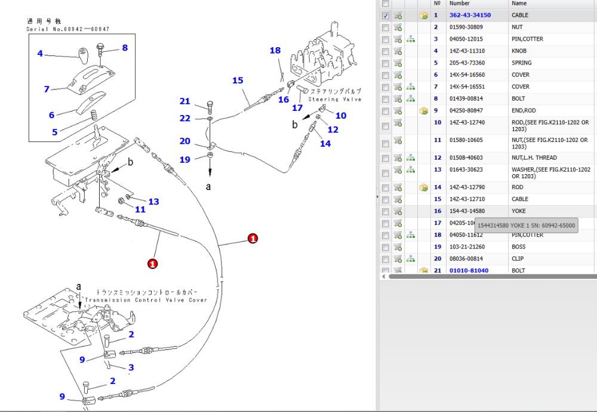Click tree icon for COVER 14X-54-16551

tap(411, 86)
